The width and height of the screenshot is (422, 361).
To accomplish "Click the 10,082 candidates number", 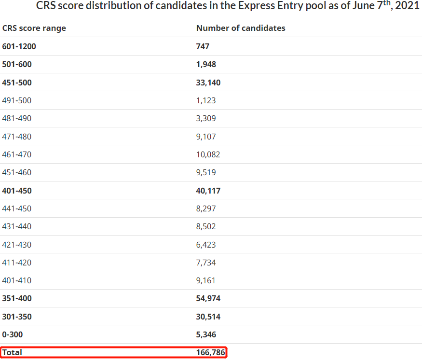I will 208,154.
